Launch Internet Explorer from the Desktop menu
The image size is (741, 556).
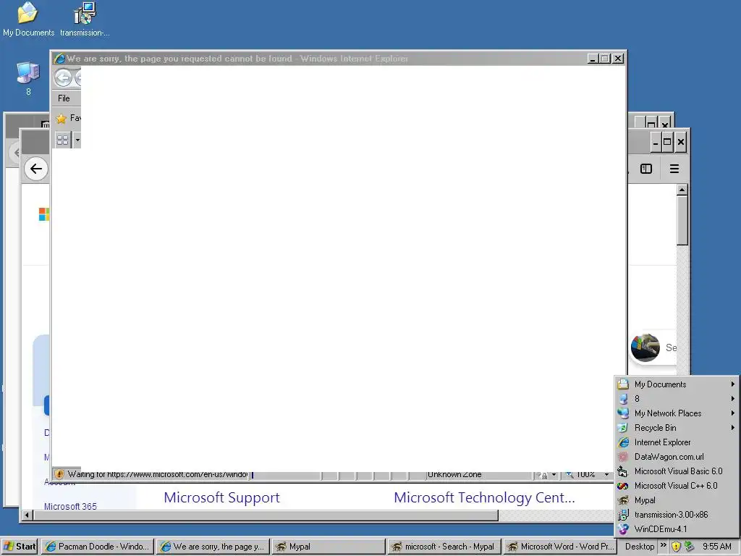click(x=676, y=442)
